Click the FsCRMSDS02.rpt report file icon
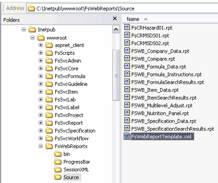This screenshot has width=218, height=183. 127,43
